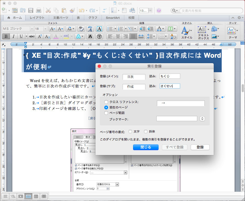245x201 pixels.
Task: Switch to the SmartArt tab
Action: click(113, 18)
